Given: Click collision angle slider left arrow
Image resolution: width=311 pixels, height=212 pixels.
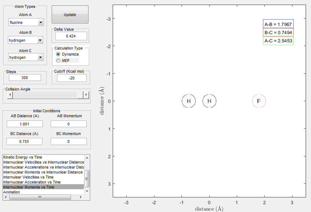Looking at the screenshot, I should pyautogui.click(x=10, y=95).
